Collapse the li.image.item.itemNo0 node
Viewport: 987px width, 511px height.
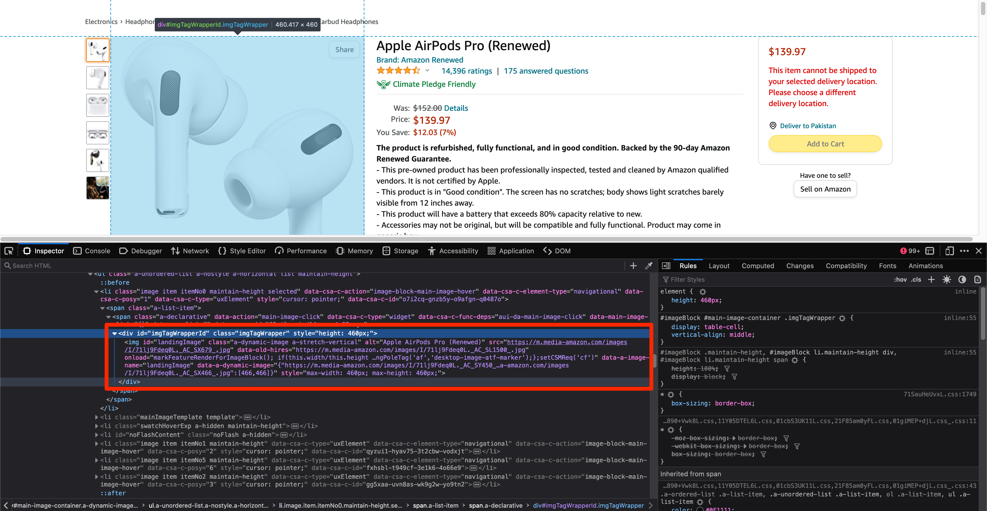coord(96,292)
